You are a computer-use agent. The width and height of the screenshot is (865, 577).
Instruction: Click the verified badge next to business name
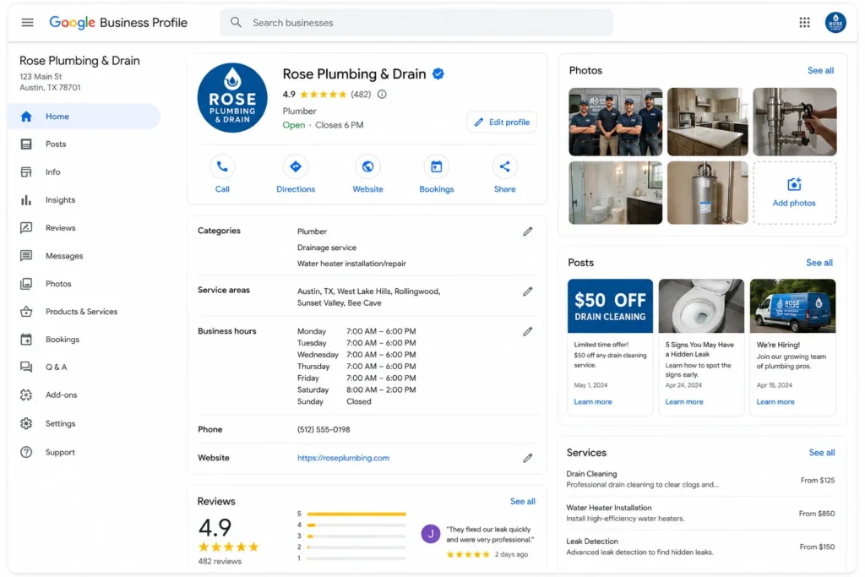(438, 73)
